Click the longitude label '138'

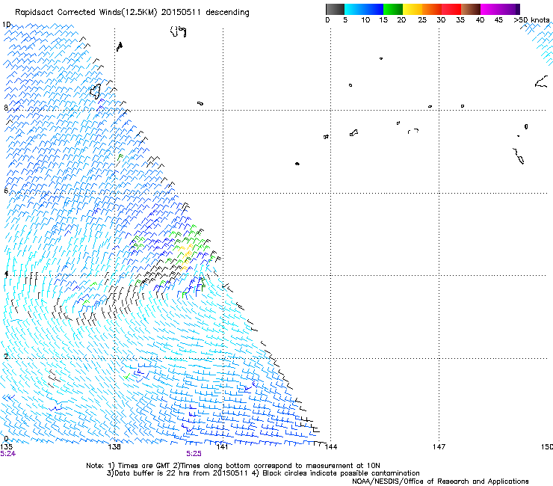tap(114, 447)
